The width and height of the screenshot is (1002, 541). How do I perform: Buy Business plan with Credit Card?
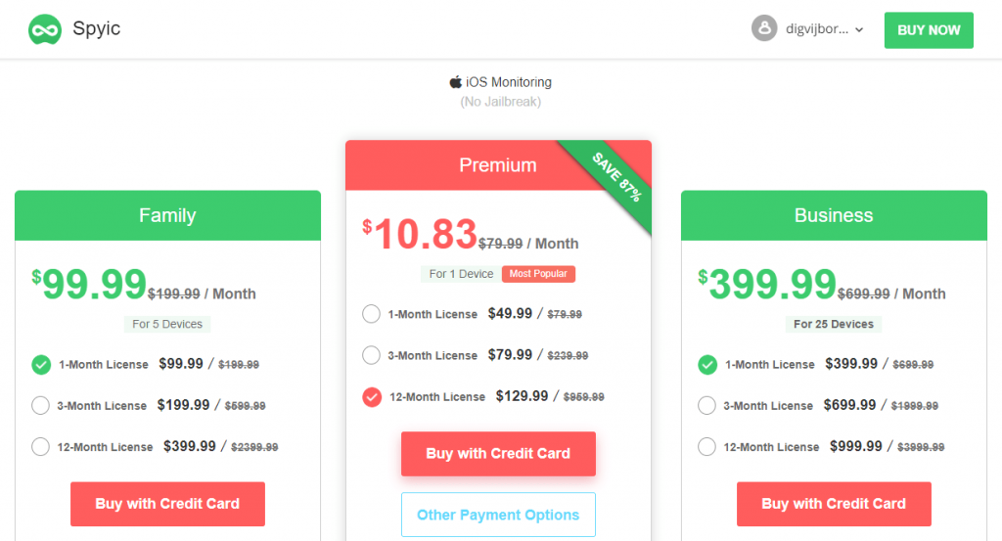pos(834,504)
